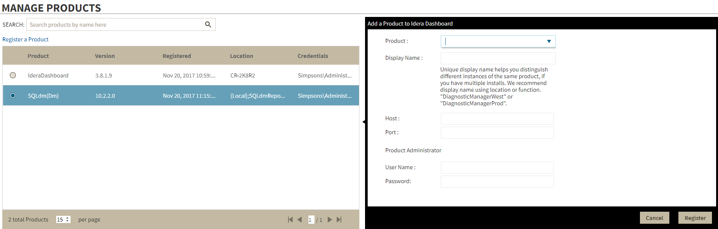
Task: Select the IderaDashboard radio button
Action: (x=13, y=75)
